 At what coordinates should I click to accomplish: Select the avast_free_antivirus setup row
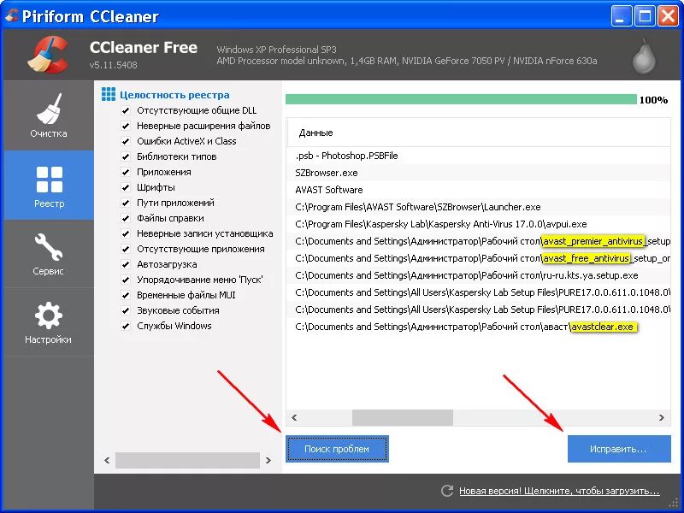click(479, 258)
